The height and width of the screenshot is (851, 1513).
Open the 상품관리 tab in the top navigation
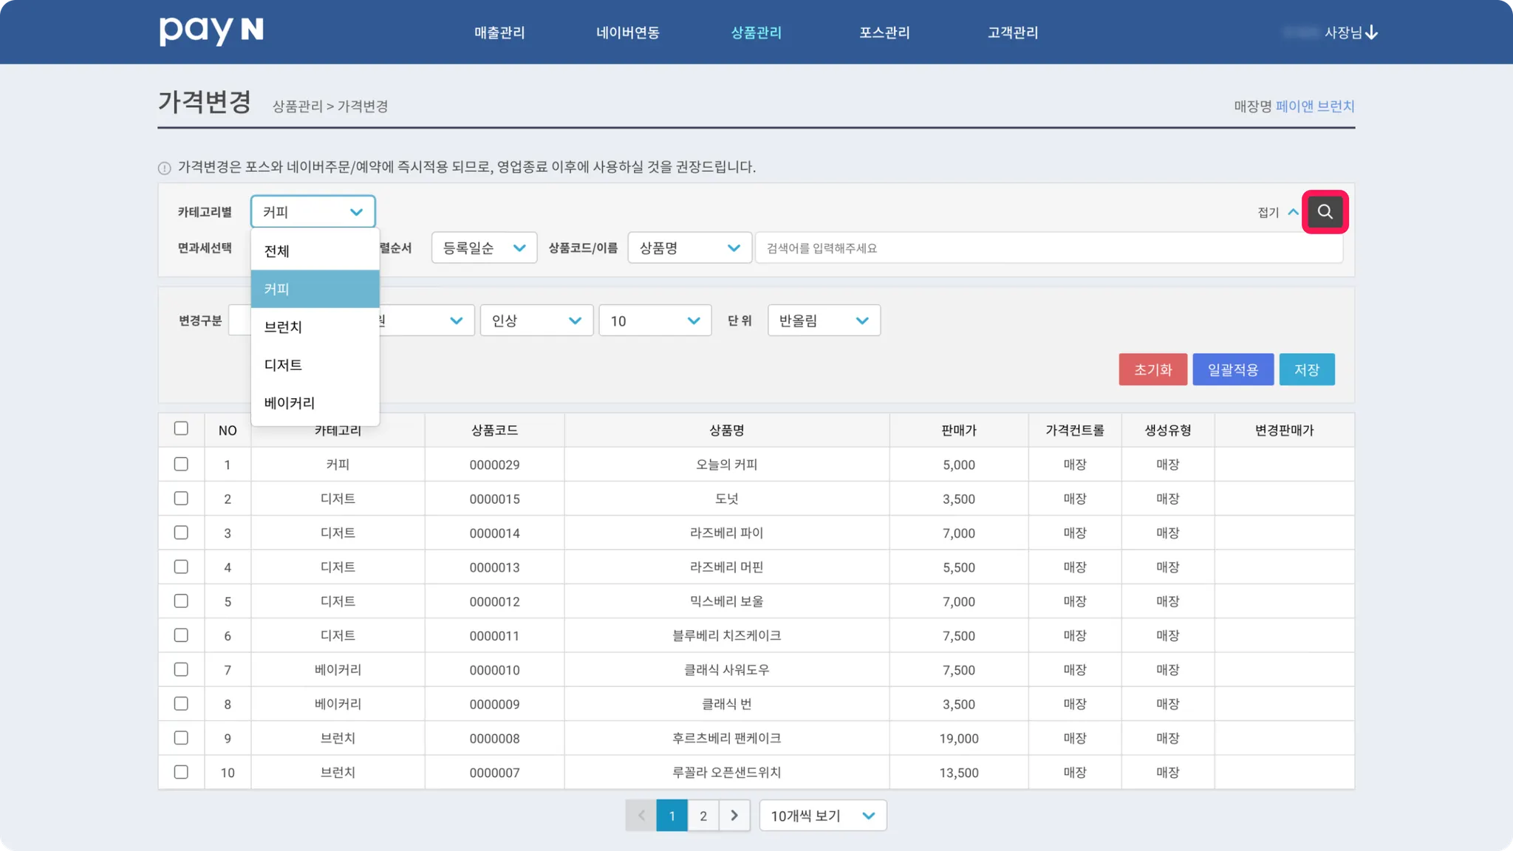tap(756, 33)
